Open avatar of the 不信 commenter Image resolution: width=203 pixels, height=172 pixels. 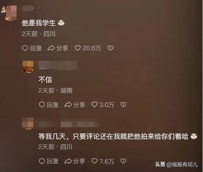point(28,67)
